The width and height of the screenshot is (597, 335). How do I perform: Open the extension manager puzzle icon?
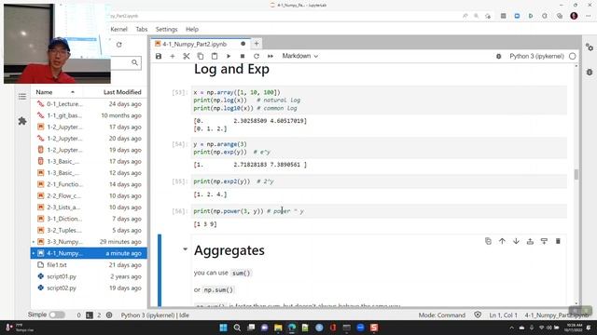click(22, 121)
